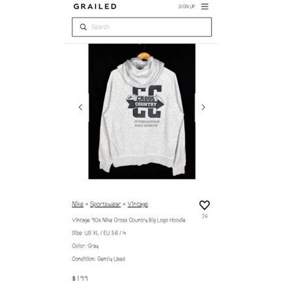Viewport: 283px width, 283px height.
Task: Select the Vintage 90s Nike Cross Country title
Action: pyautogui.click(x=128, y=220)
